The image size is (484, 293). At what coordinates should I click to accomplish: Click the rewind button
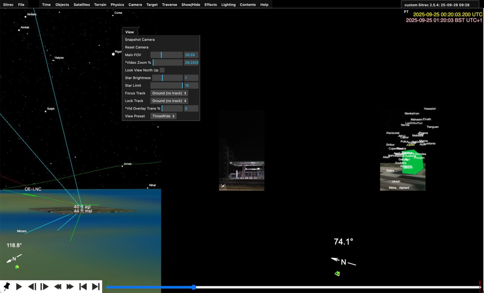[x=57, y=286]
